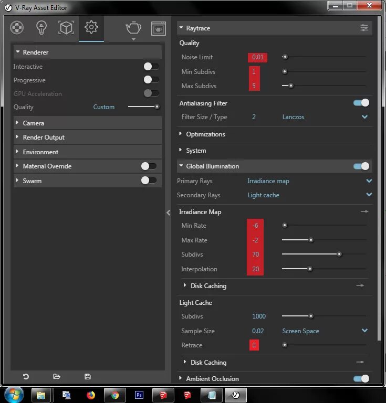Click the revert to defaults icon
Viewport: 386px width, 403px height.
click(x=26, y=377)
